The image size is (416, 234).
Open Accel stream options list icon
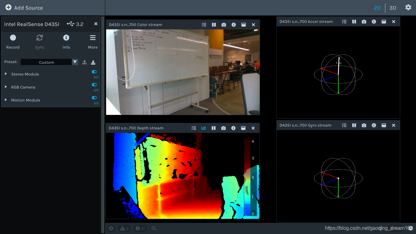point(344,22)
